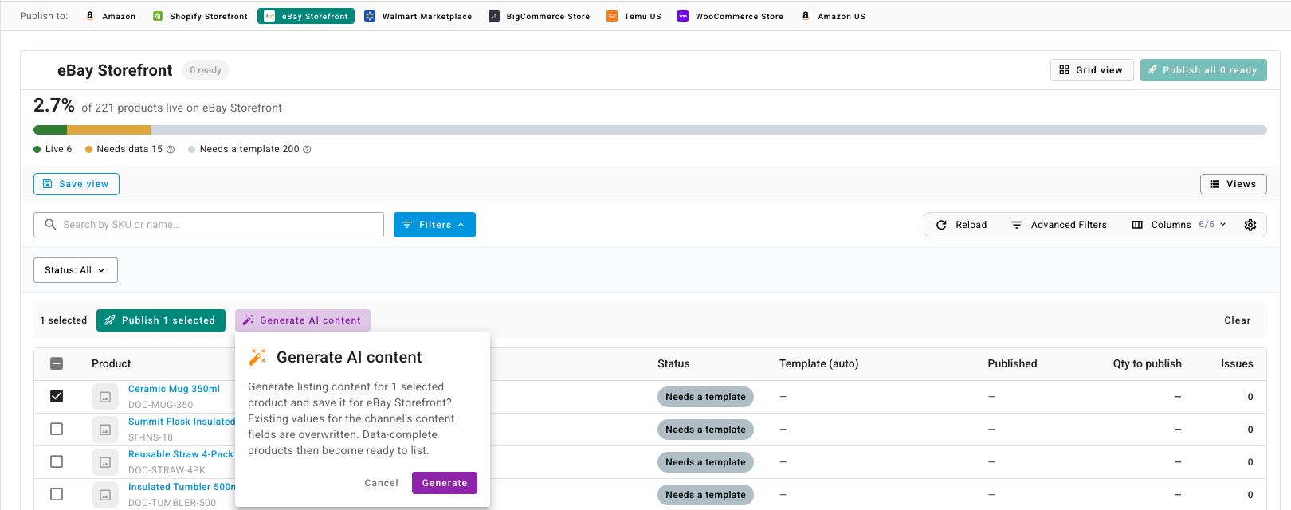Reload the product table
Screen dimensions: 1291x510
[962, 225]
